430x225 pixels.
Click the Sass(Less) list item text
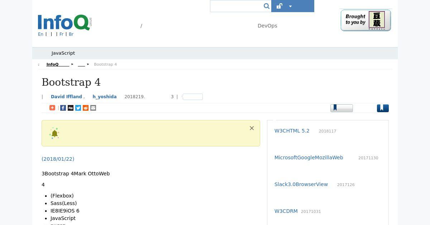click(x=63, y=203)
